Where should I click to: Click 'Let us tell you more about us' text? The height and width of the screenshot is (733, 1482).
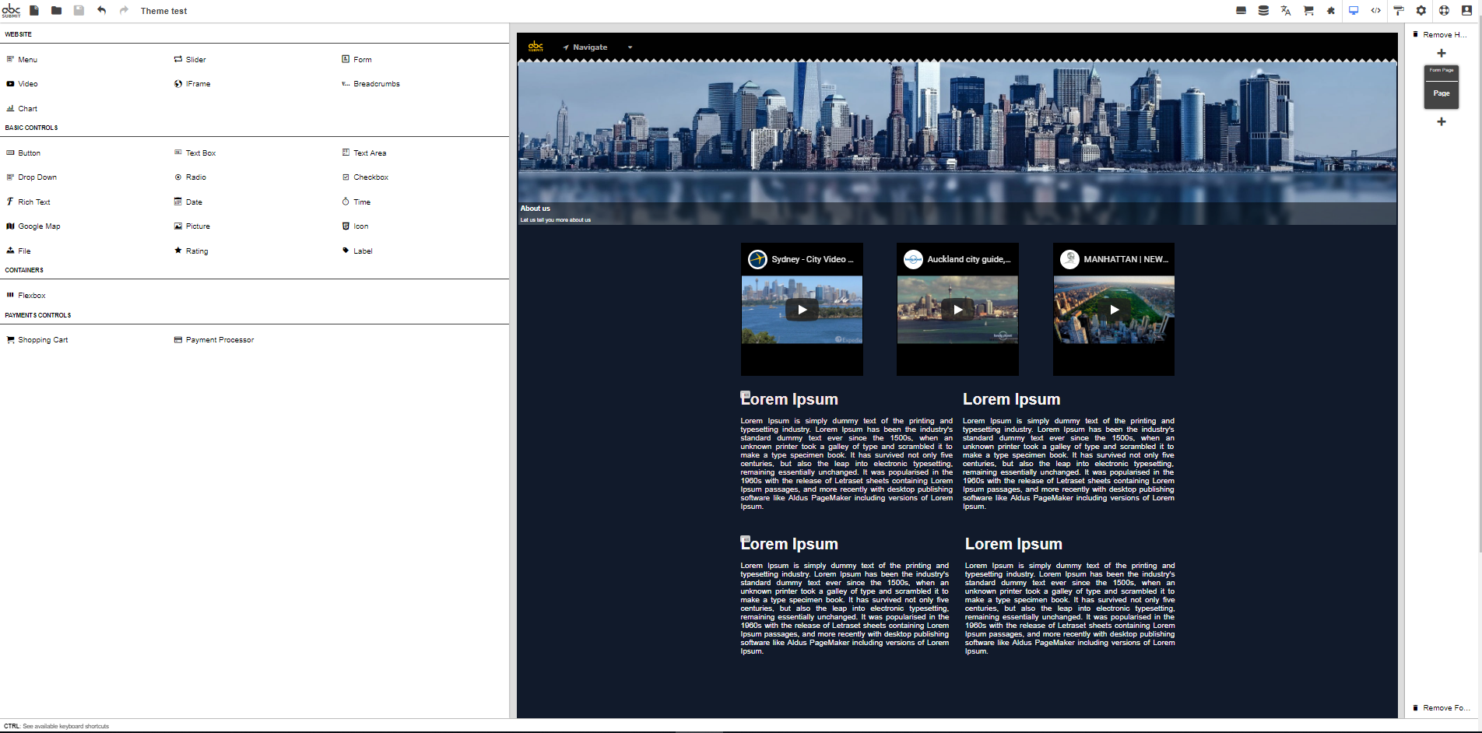click(556, 220)
